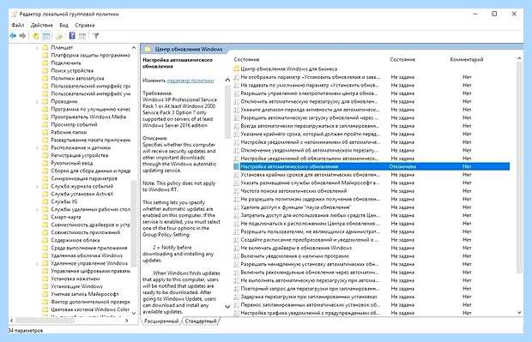
Task: Sort by the Комментарий column header
Action: coord(467,59)
